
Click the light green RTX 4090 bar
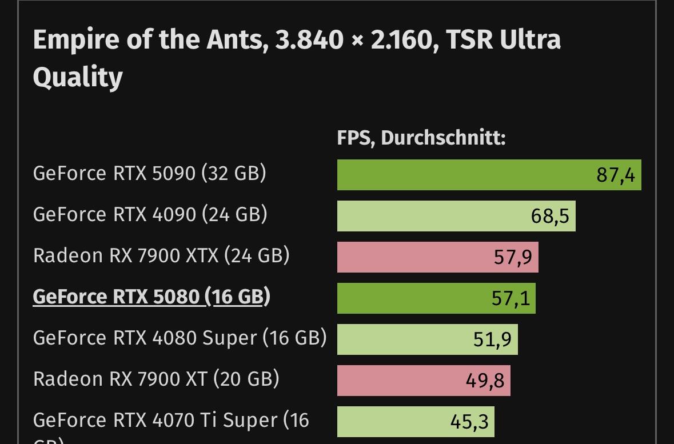(429, 216)
